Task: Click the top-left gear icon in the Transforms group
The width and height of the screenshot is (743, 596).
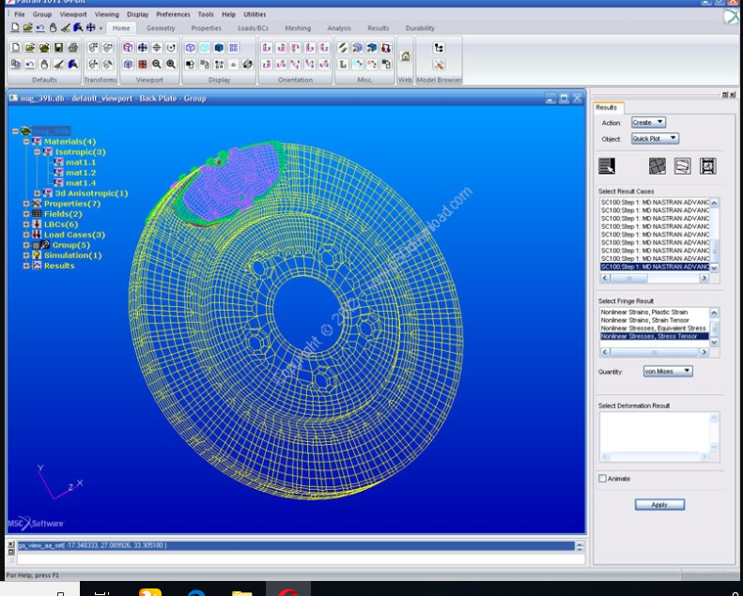Action: [93, 48]
